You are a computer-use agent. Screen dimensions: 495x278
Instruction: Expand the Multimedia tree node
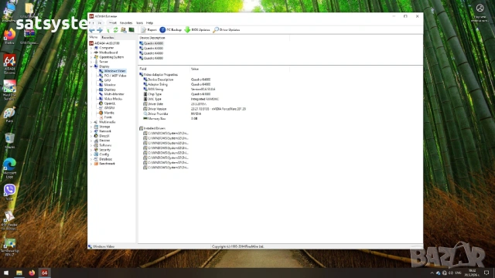[91, 122]
